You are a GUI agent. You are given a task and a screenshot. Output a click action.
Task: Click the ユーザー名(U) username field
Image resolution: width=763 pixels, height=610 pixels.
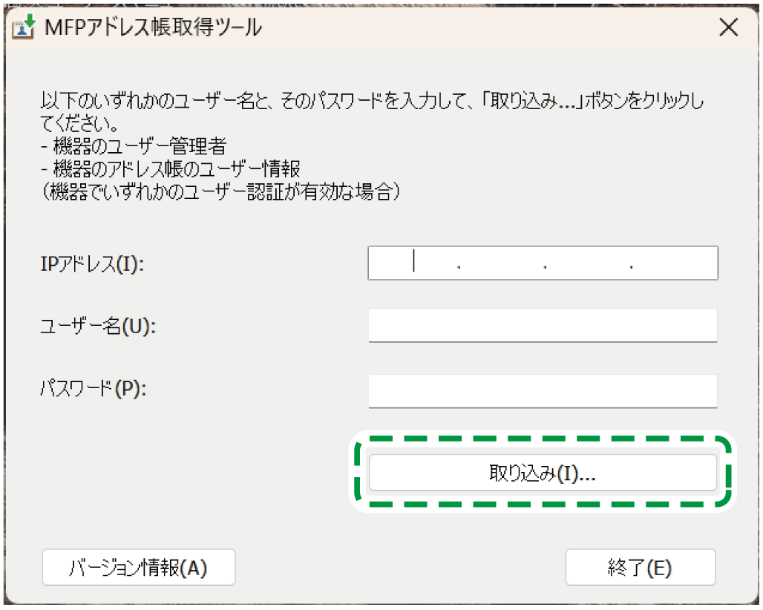tap(543, 324)
